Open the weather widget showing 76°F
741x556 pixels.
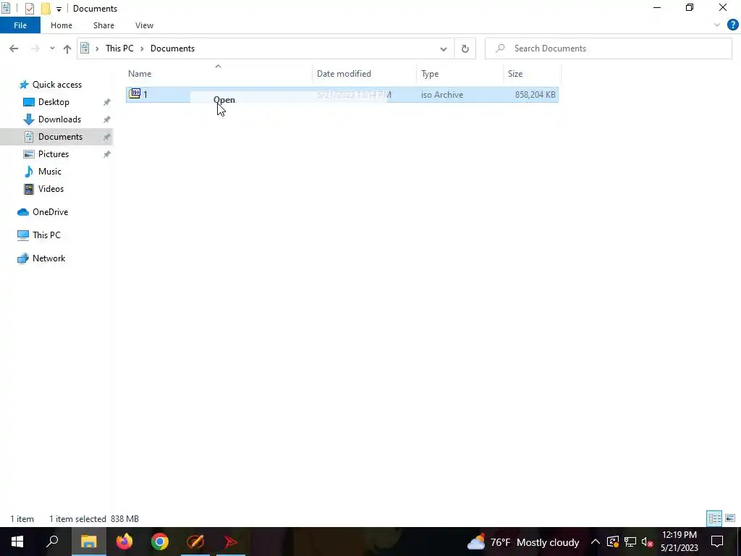pyautogui.click(x=523, y=542)
